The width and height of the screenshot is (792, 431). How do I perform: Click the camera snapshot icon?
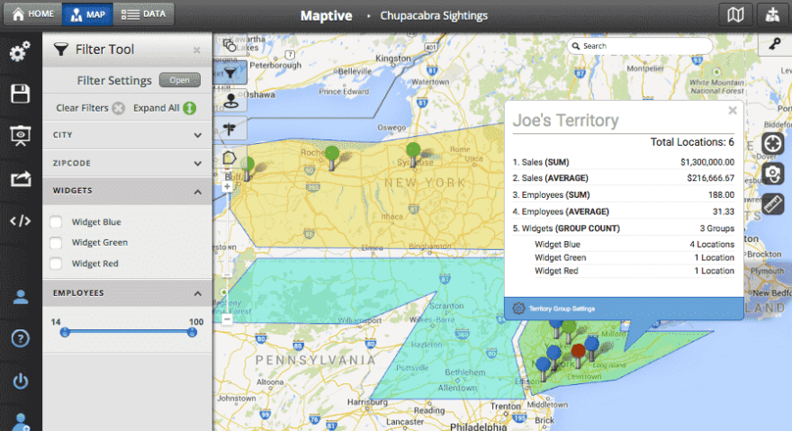(x=773, y=174)
